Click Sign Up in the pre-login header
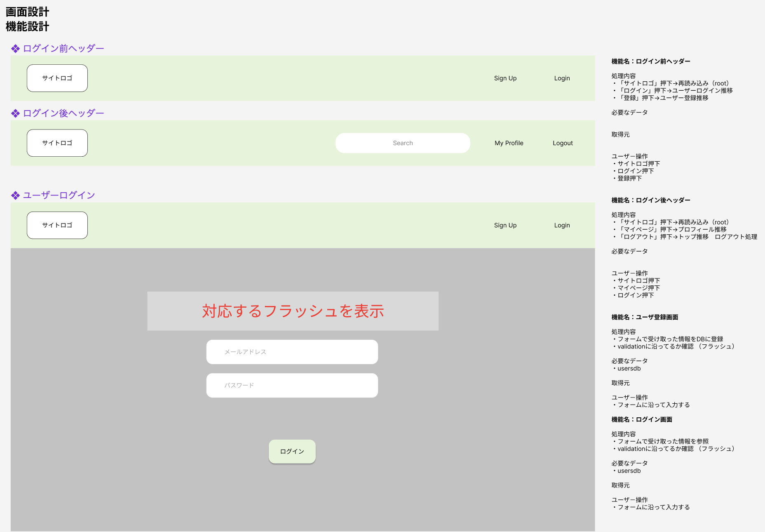The height and width of the screenshot is (532, 765). 505,78
